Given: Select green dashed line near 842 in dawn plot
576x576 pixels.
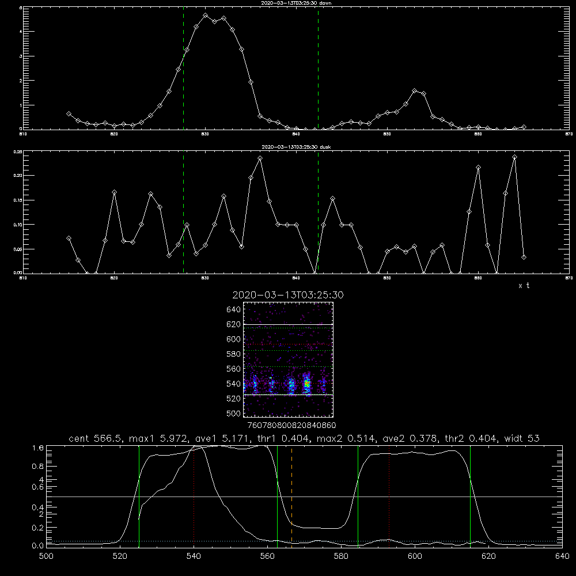Looking at the screenshot, I should tap(318, 69).
